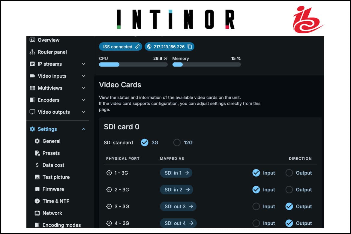The height and width of the screenshot is (234, 351).
Task: Click the CPU usage progress bar
Action: [x=133, y=64]
